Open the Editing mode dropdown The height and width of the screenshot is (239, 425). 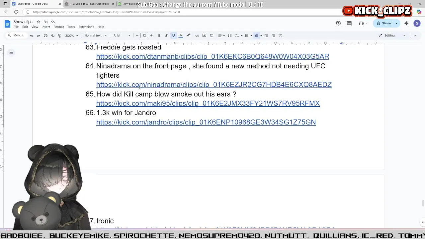click(392, 36)
